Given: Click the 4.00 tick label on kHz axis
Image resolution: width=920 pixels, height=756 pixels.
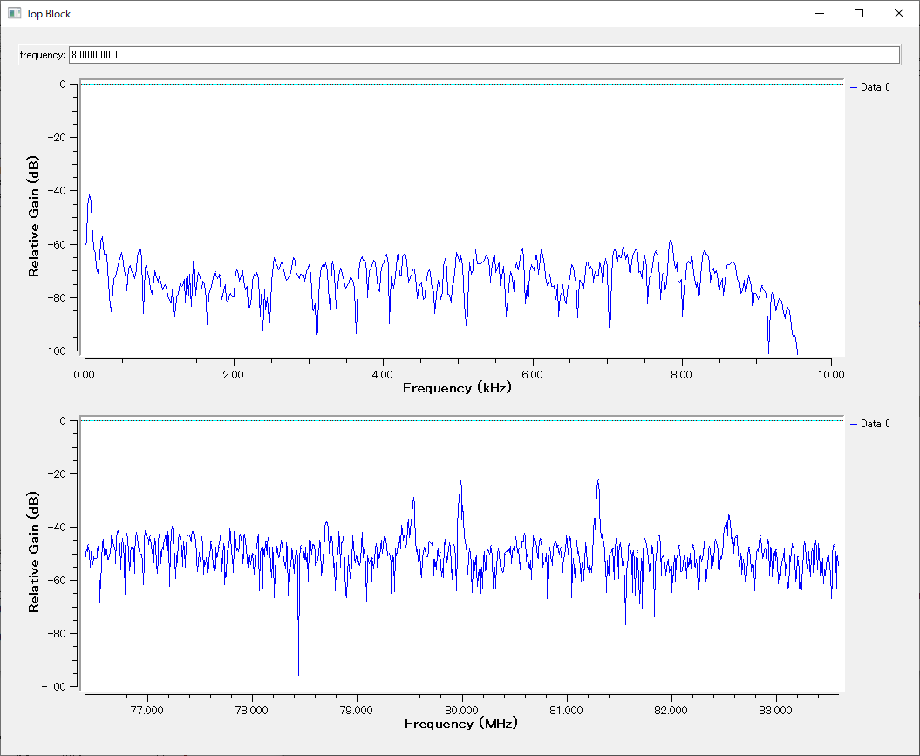Looking at the screenshot, I should point(383,374).
